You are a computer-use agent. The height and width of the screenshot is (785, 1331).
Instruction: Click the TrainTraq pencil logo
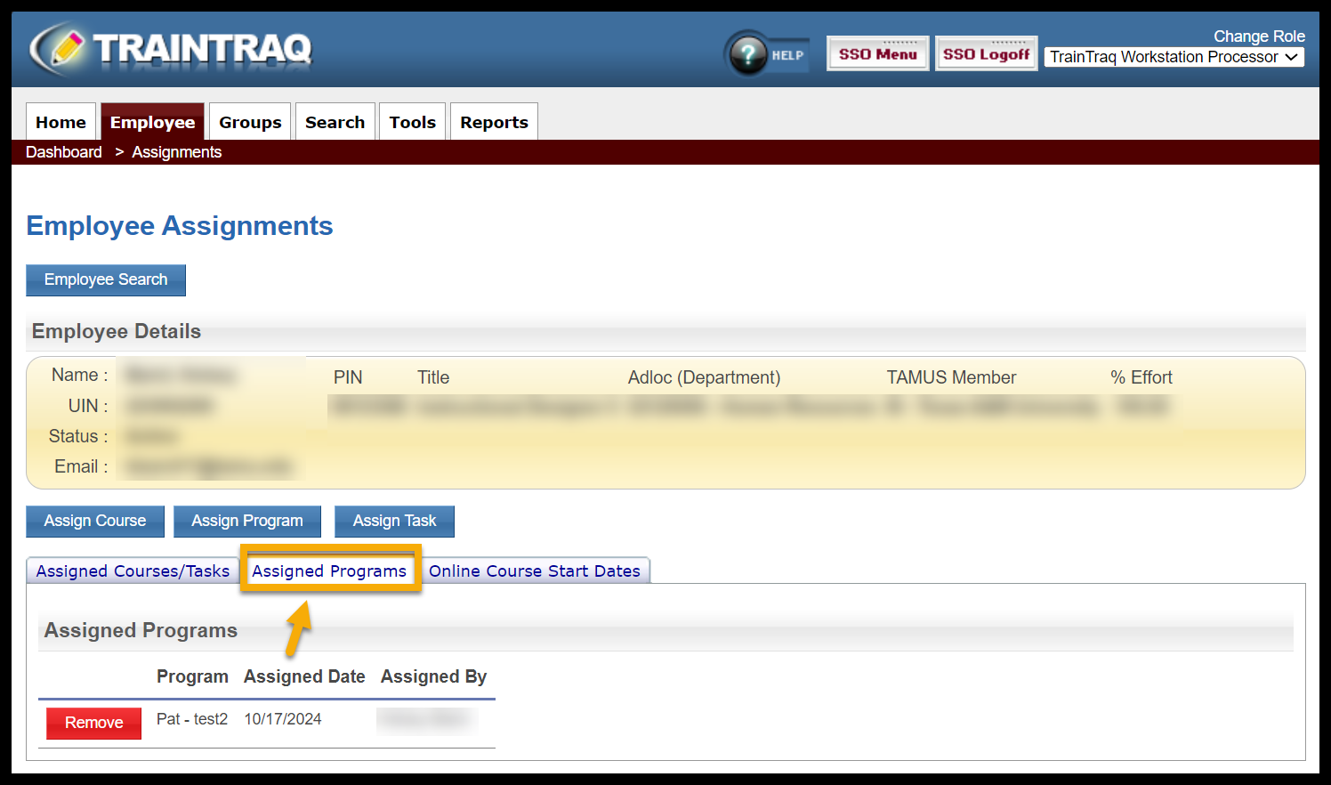tap(58, 49)
